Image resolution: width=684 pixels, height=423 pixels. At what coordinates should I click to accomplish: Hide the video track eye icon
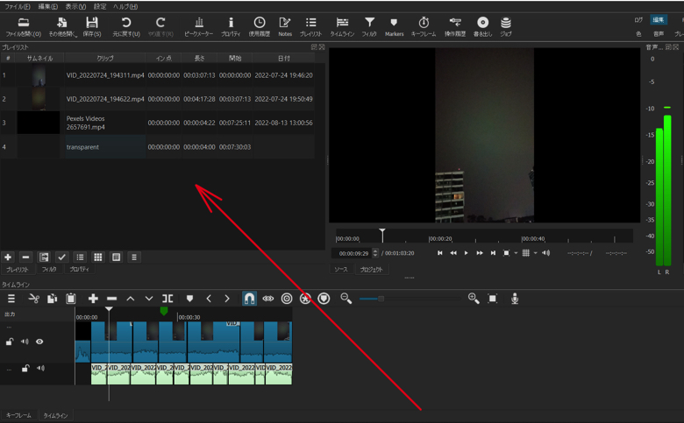pos(39,342)
